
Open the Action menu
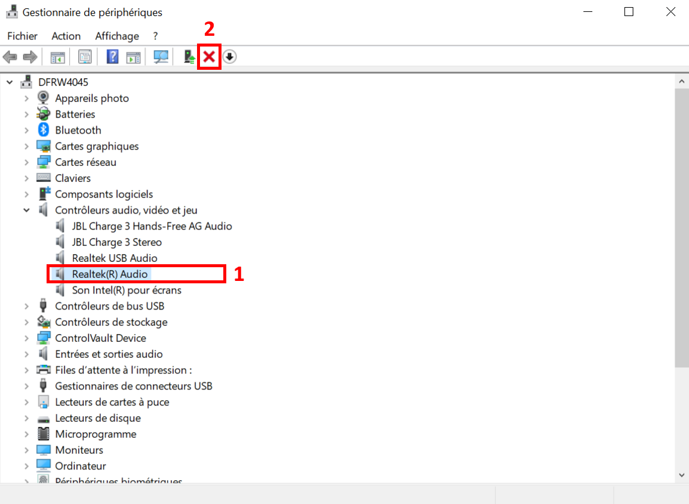point(66,36)
